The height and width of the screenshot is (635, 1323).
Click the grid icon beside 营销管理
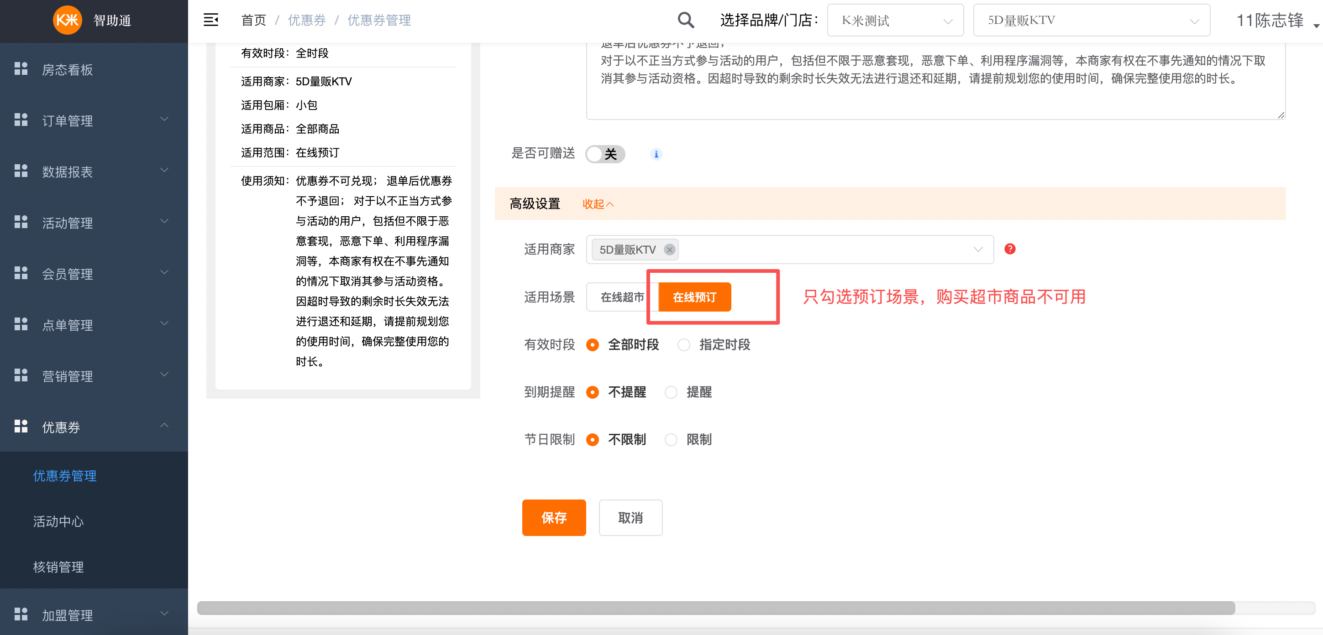21,375
